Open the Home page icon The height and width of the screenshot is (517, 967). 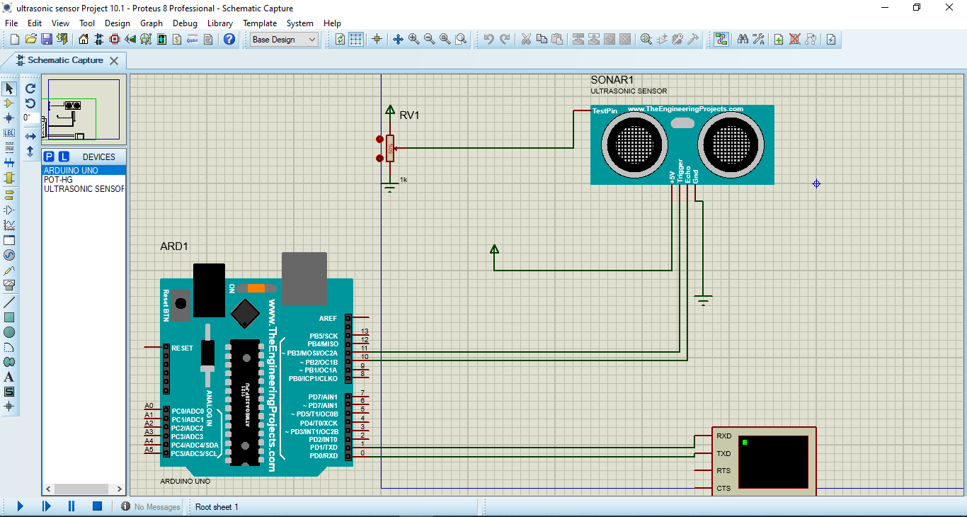[84, 40]
